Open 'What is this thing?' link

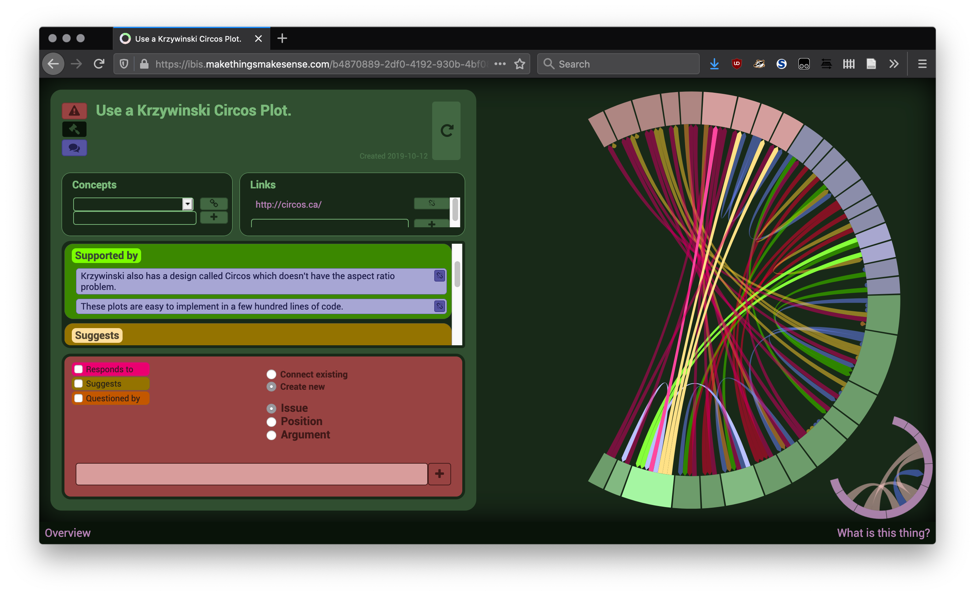click(x=883, y=533)
